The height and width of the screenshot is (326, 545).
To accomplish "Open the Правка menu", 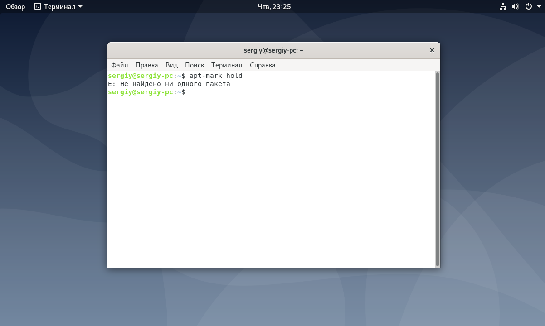I will click(147, 65).
